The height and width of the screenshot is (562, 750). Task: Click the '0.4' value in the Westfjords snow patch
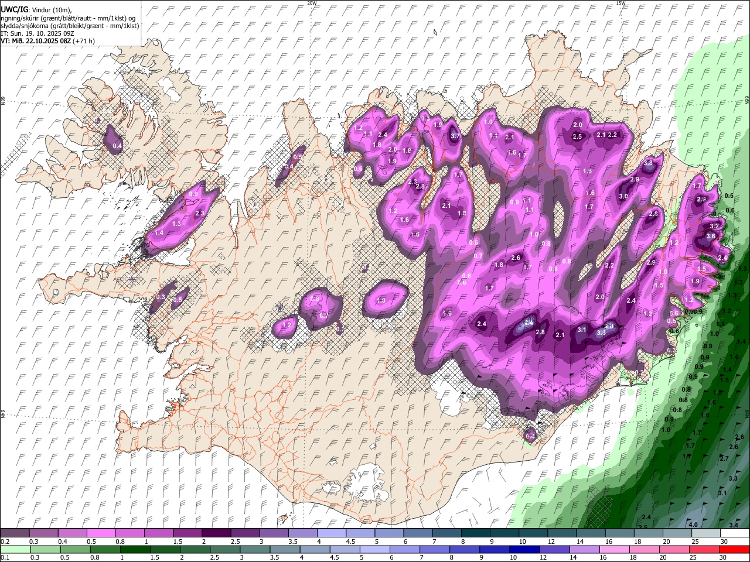point(117,146)
